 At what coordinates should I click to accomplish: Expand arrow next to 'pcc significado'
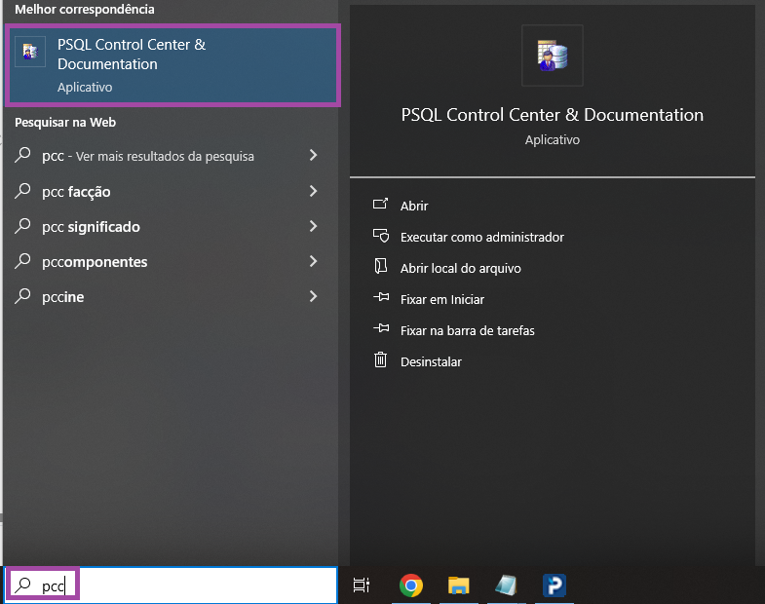point(313,226)
